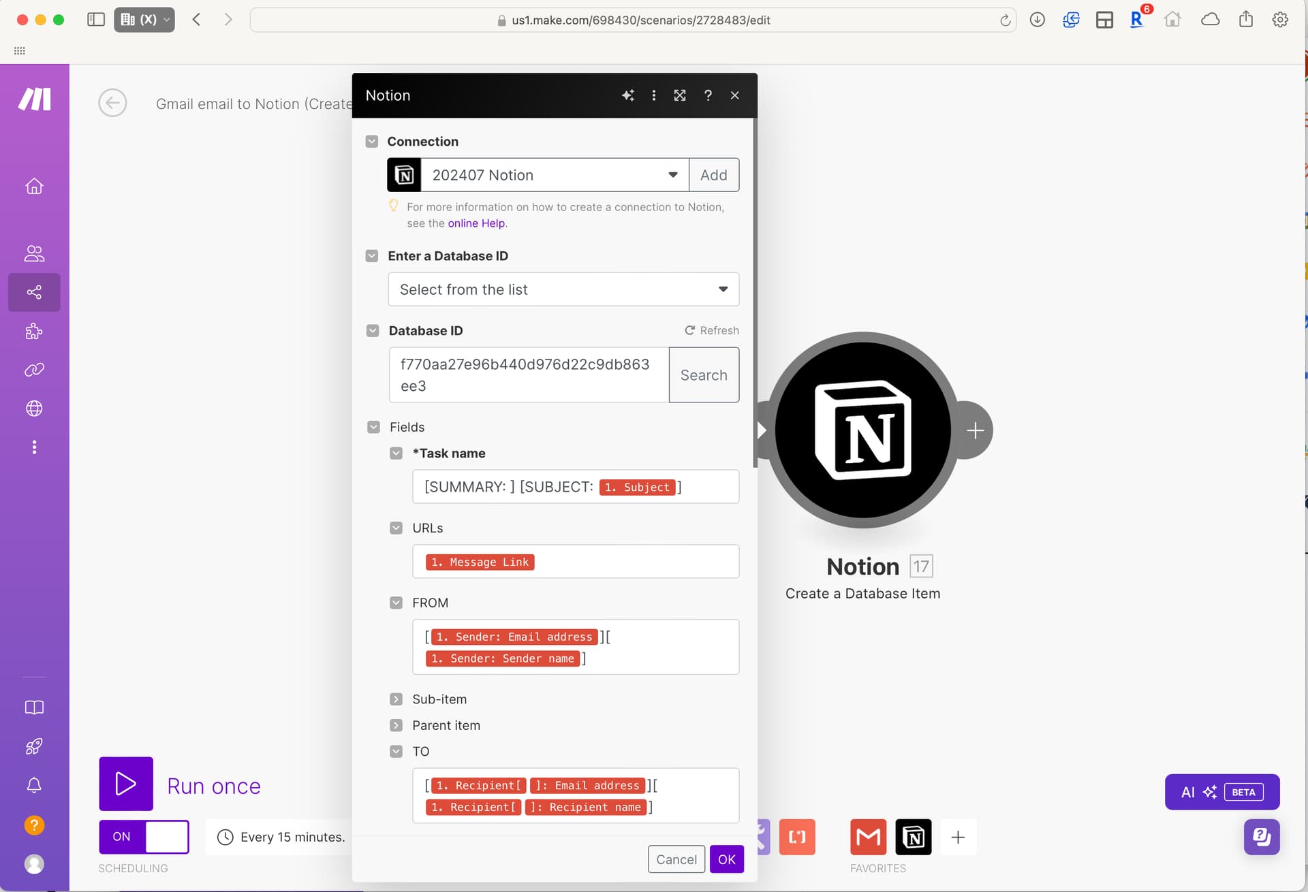Screen dimensions: 1308x892
Task: Expand the Notion dialog to full screen
Action: [680, 95]
